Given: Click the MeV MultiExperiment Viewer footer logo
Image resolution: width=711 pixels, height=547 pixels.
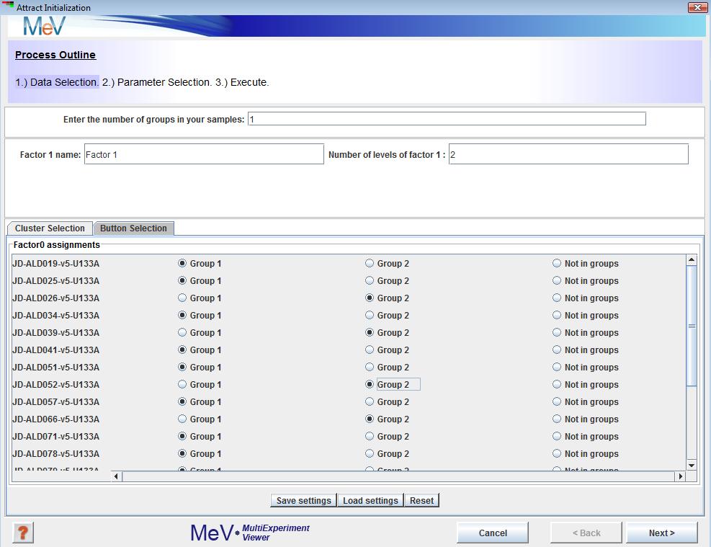Looking at the screenshot, I should 249,533.
